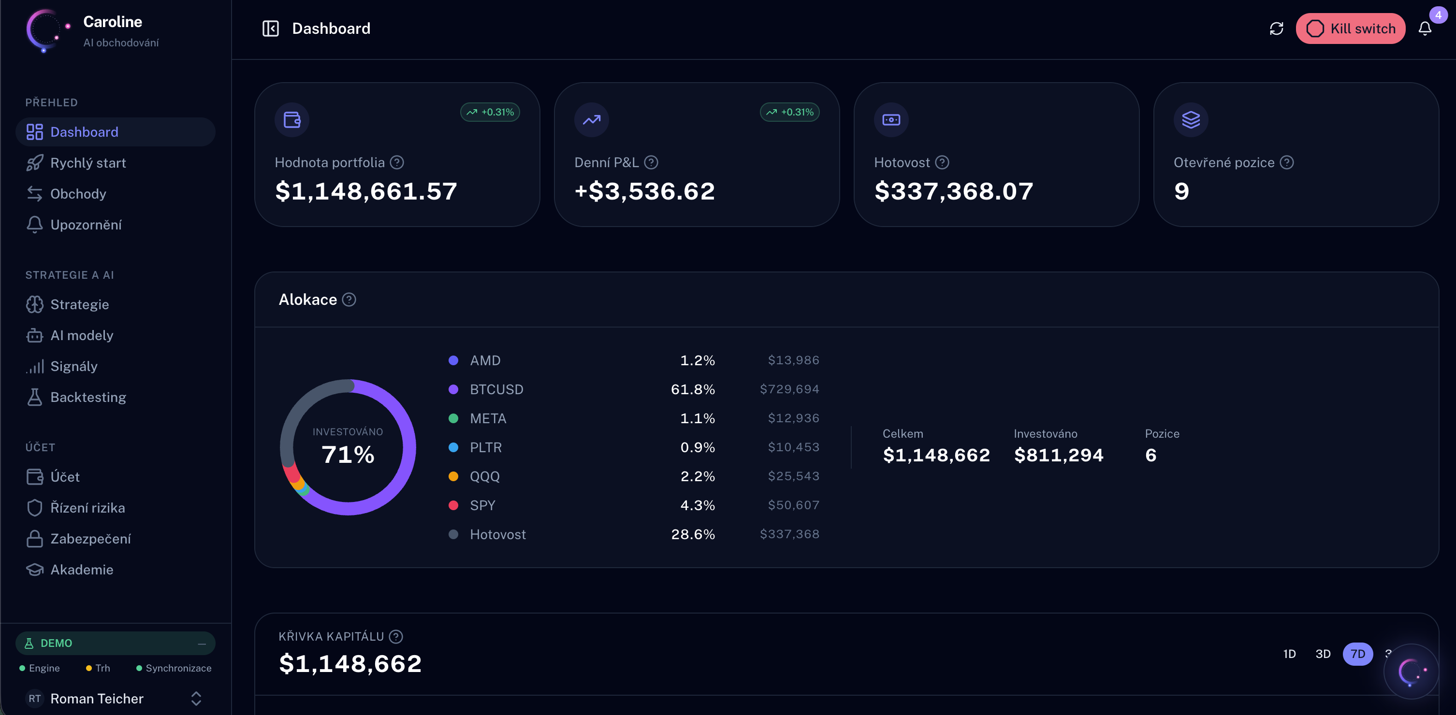
Task: Click the +0.31% badge on Hodnota portfolia
Action: point(490,113)
